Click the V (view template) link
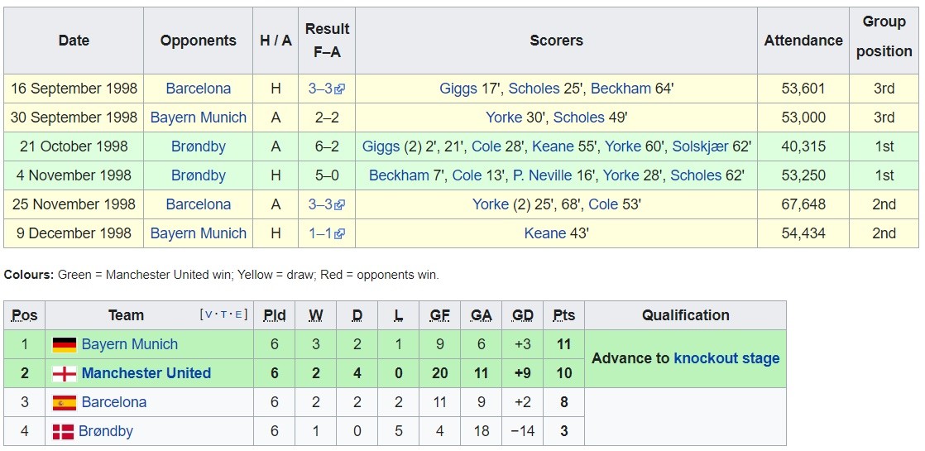The image size is (925, 451). [x=208, y=314]
